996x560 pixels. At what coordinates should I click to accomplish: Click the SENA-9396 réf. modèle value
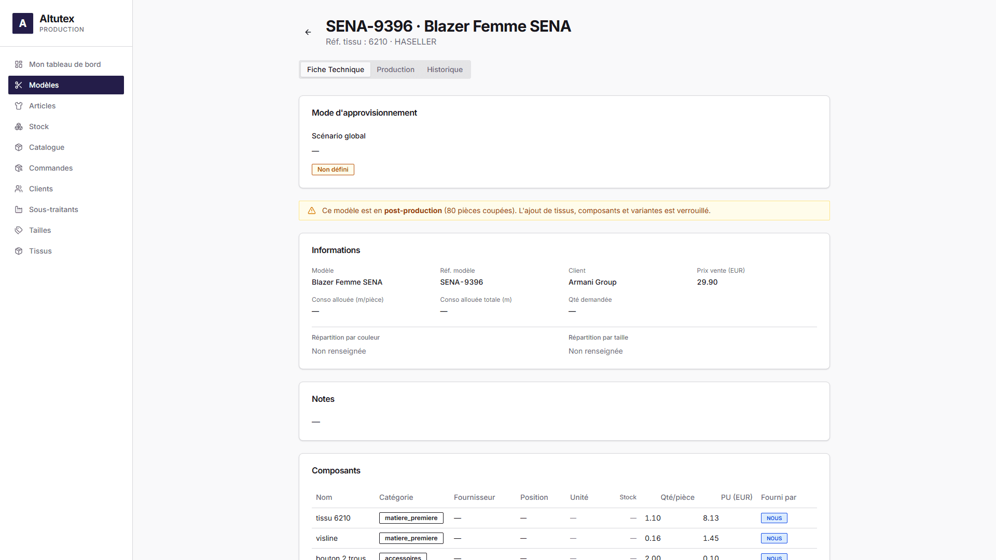click(462, 282)
